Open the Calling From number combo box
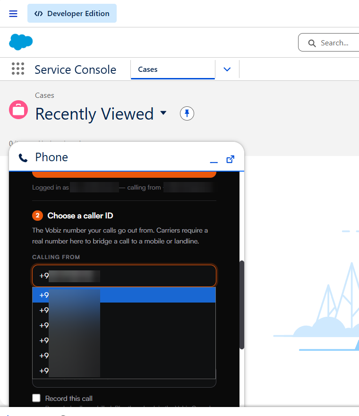This screenshot has height=416, width=359. pos(124,276)
